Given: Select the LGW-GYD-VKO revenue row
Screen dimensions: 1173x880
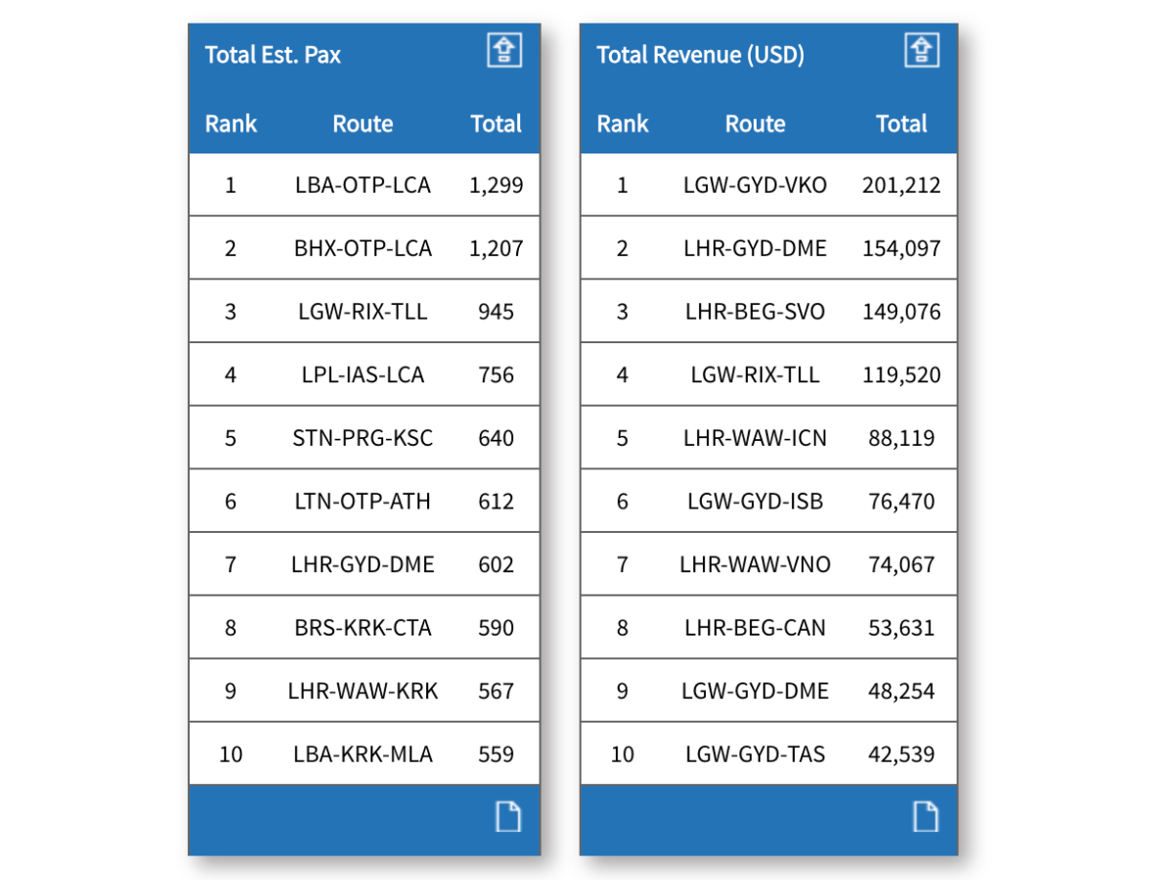Looking at the screenshot, I should pos(755,185).
